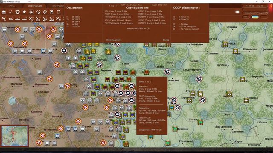
Task: Click the ХТ button at top right
Action: (x=246, y=17)
